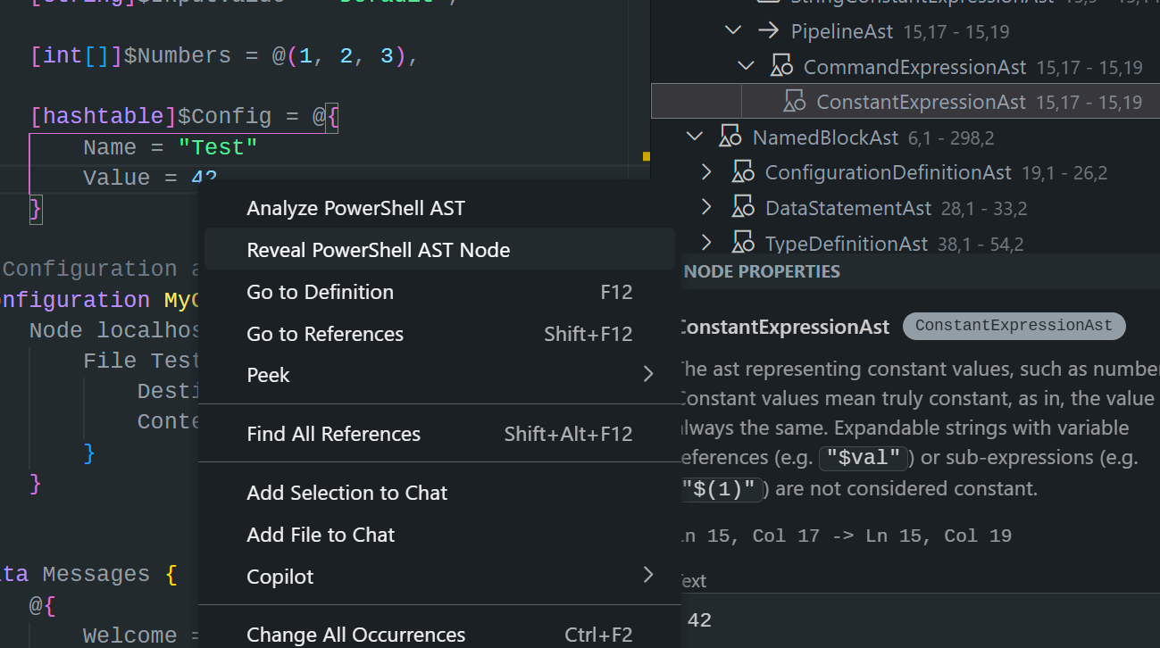Select ConfigurationDefinitionAst row label
This screenshot has width=1160, height=648.
889,172
